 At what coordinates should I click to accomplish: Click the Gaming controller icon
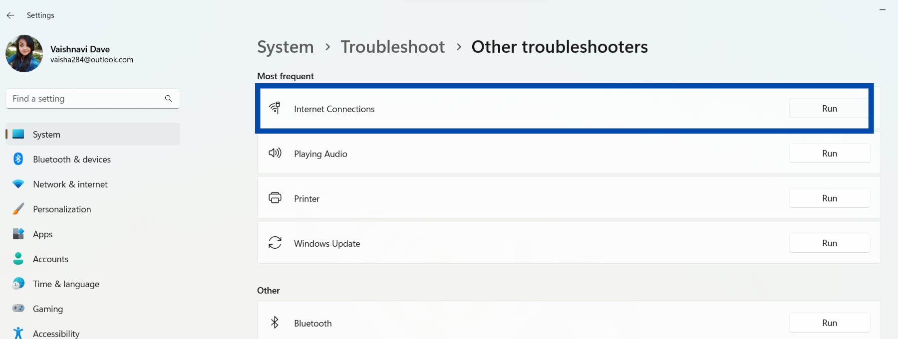[18, 309]
